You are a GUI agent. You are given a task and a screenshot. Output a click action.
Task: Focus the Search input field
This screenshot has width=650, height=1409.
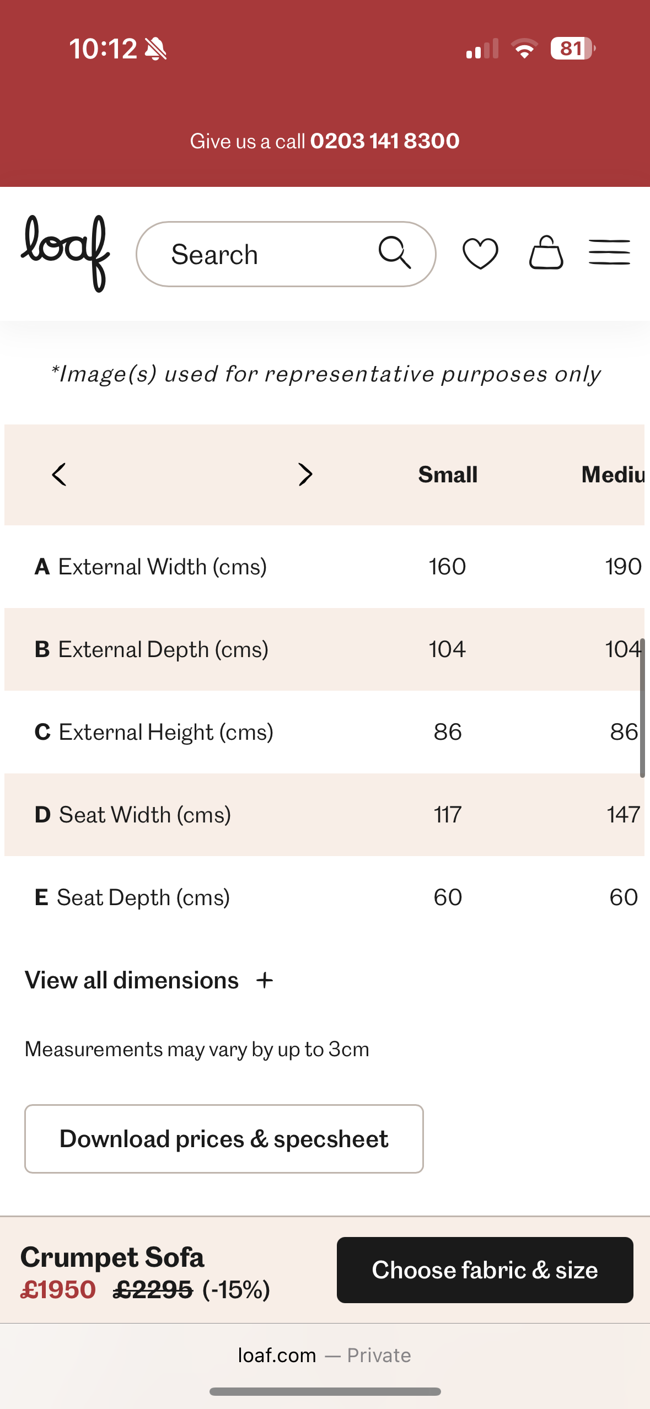[x=254, y=254]
